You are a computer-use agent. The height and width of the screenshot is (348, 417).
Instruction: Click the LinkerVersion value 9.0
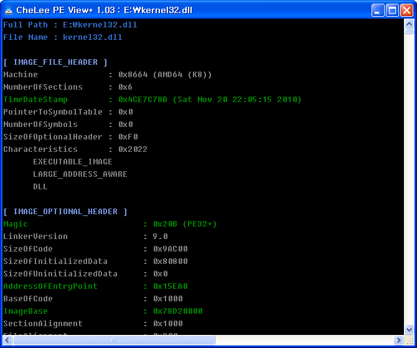[x=161, y=237]
